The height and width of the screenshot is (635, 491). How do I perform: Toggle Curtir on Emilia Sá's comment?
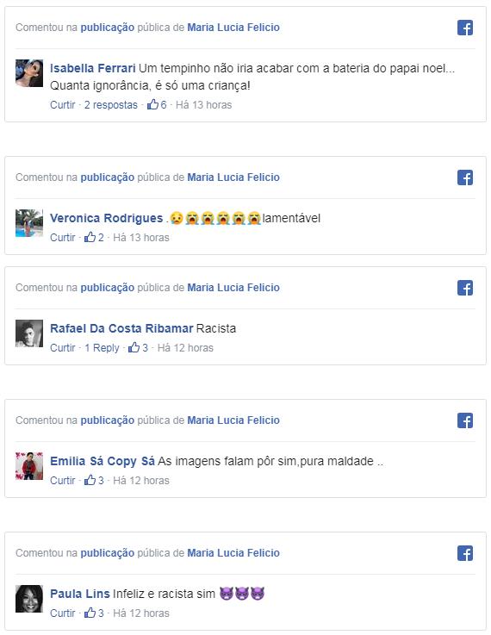click(62, 480)
